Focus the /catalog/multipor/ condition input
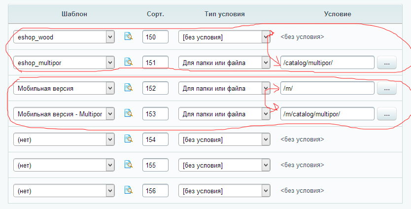This screenshot has height=209, width=411. pyautogui.click(x=327, y=63)
